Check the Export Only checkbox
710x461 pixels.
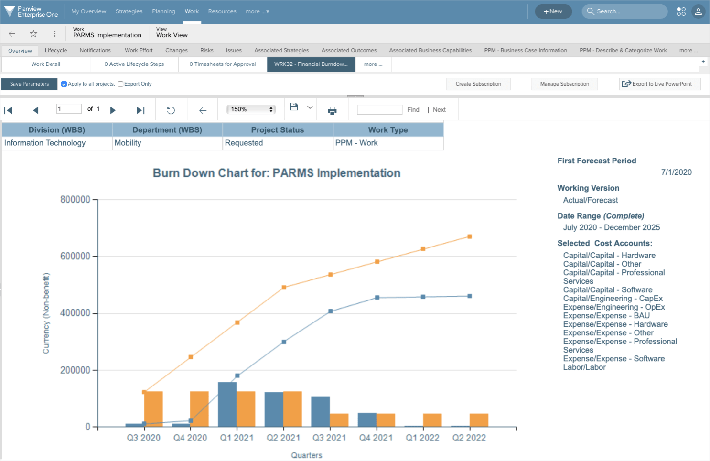[x=120, y=84]
